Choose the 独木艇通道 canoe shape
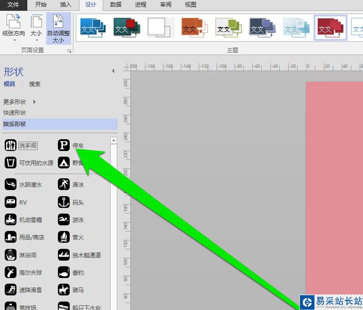 (x=80, y=255)
